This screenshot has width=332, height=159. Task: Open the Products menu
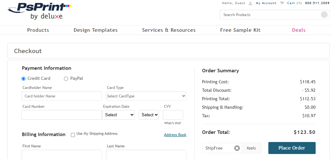pos(38,30)
